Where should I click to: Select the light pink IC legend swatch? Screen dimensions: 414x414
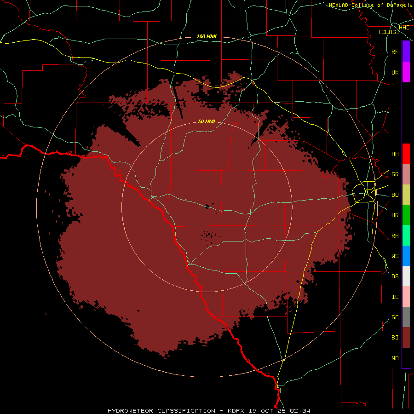tap(406, 297)
